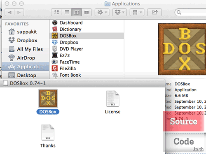The height and width of the screenshot is (154, 206).
Task: Click the DOSBox list row icon
Action: pyautogui.click(x=55, y=36)
